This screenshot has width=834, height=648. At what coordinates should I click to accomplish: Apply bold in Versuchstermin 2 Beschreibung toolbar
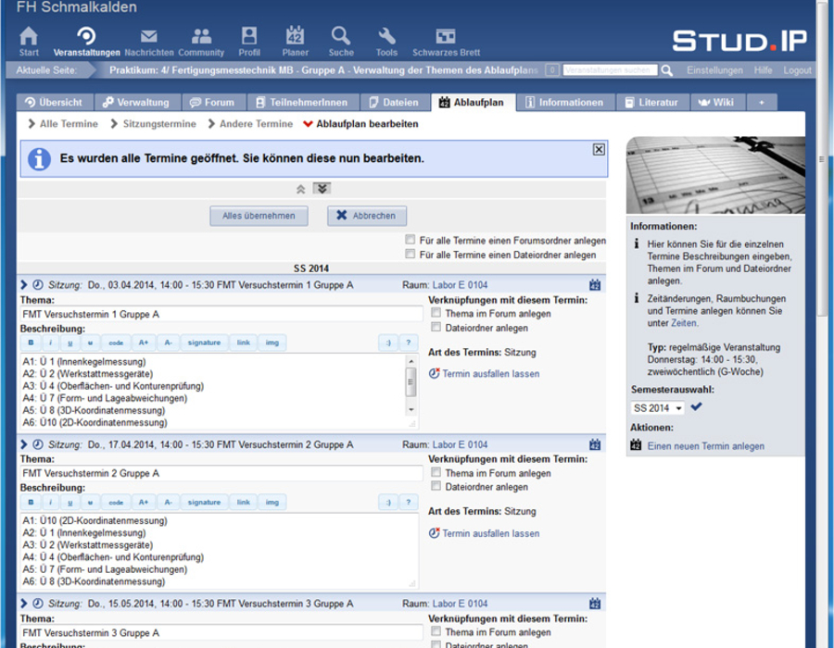(31, 502)
